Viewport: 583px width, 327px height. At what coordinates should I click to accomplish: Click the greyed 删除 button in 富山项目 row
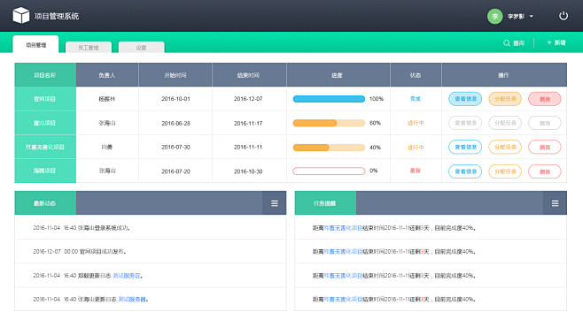[x=545, y=123]
